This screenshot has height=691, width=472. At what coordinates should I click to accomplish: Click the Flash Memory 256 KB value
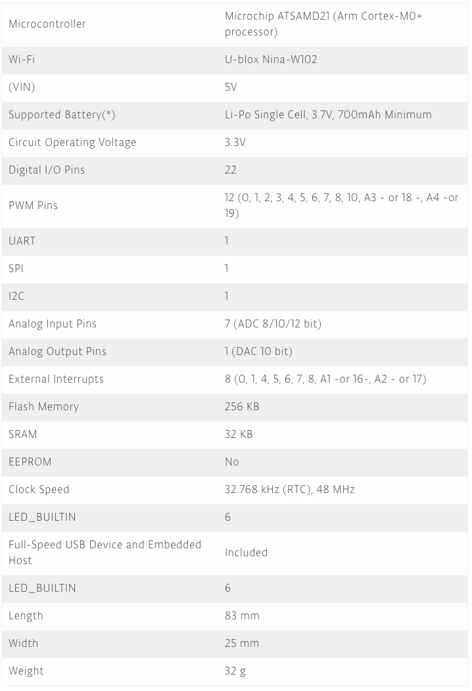(242, 407)
